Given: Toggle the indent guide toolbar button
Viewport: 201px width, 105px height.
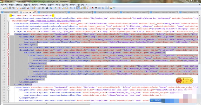Looking at the screenshot, I should point(78,8).
